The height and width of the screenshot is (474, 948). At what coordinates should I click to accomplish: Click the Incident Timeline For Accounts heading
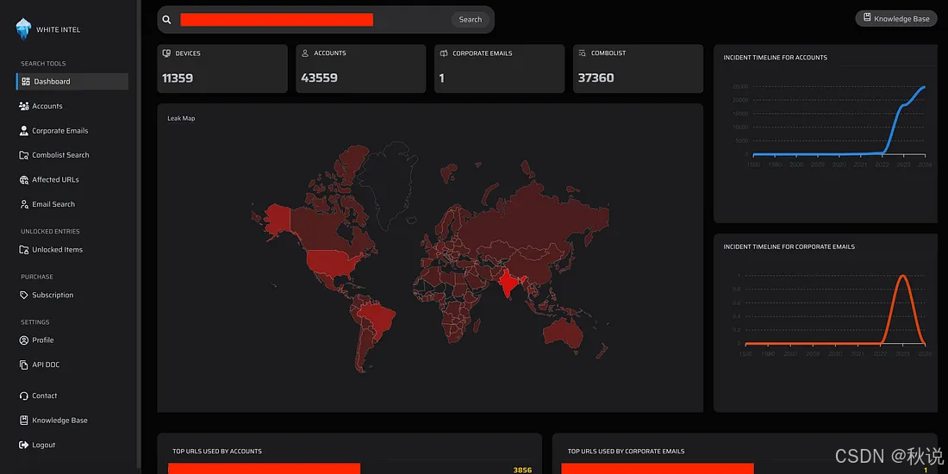(775, 58)
